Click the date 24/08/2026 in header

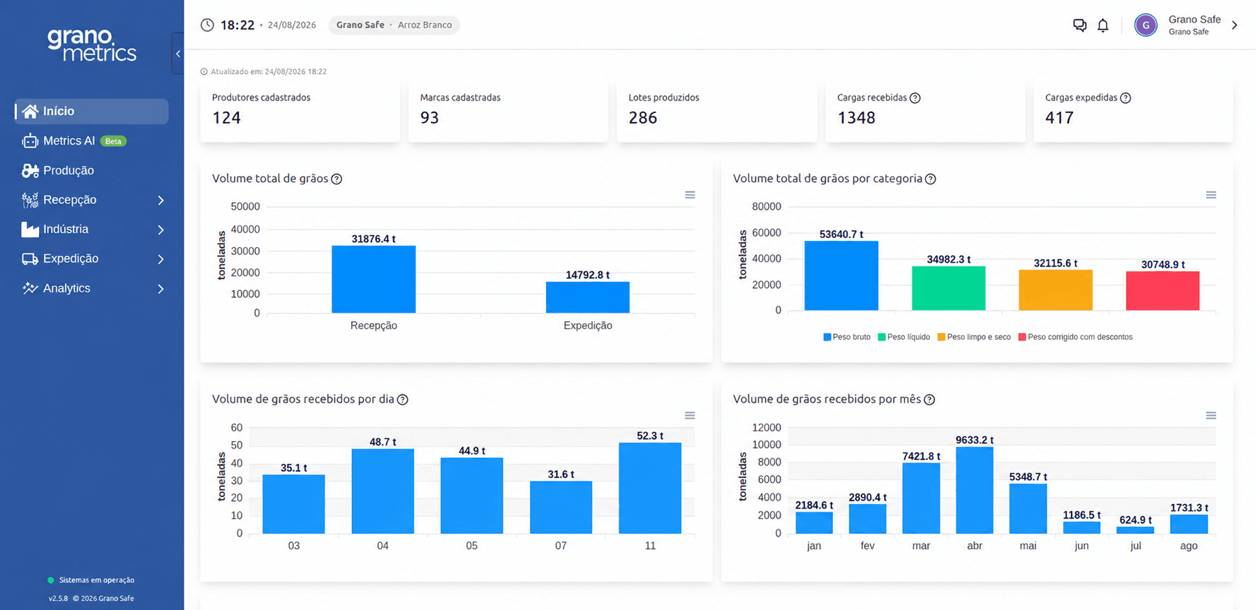click(292, 25)
